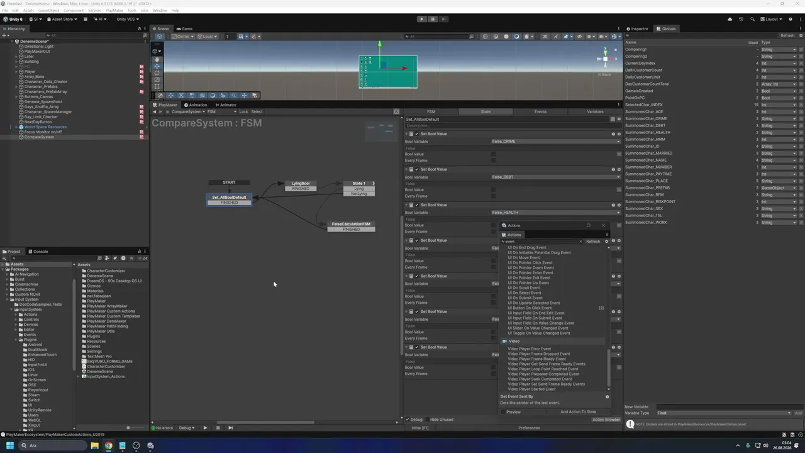Select the Rect tool in Scene
805x453 pixels.
point(157,87)
